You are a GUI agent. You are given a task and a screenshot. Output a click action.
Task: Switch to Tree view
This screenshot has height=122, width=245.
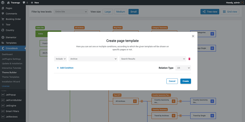pos(210,12)
